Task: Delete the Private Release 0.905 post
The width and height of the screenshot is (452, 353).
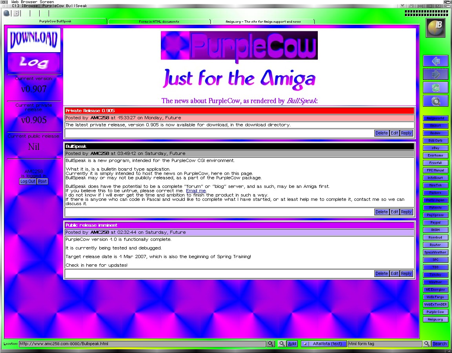Action: click(x=382, y=133)
